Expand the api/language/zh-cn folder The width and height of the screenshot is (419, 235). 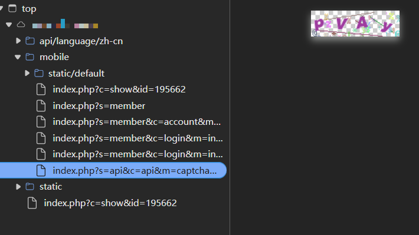[x=18, y=41]
